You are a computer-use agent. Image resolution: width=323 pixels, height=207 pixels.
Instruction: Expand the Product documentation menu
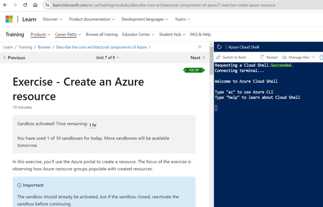point(92,20)
